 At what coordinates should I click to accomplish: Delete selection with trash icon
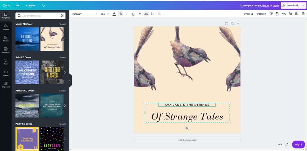click(x=303, y=14)
